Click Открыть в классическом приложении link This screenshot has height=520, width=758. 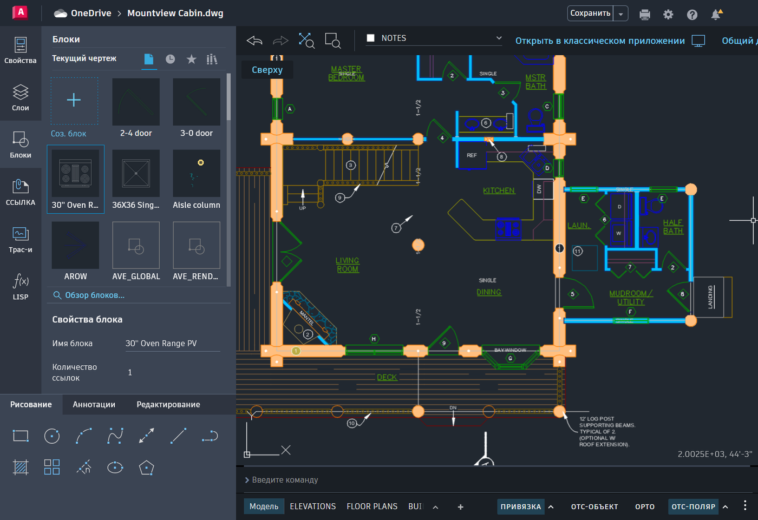pyautogui.click(x=600, y=41)
